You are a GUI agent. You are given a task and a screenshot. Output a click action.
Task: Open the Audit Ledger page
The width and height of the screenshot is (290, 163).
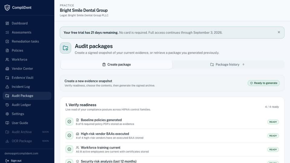(x=27, y=105)
